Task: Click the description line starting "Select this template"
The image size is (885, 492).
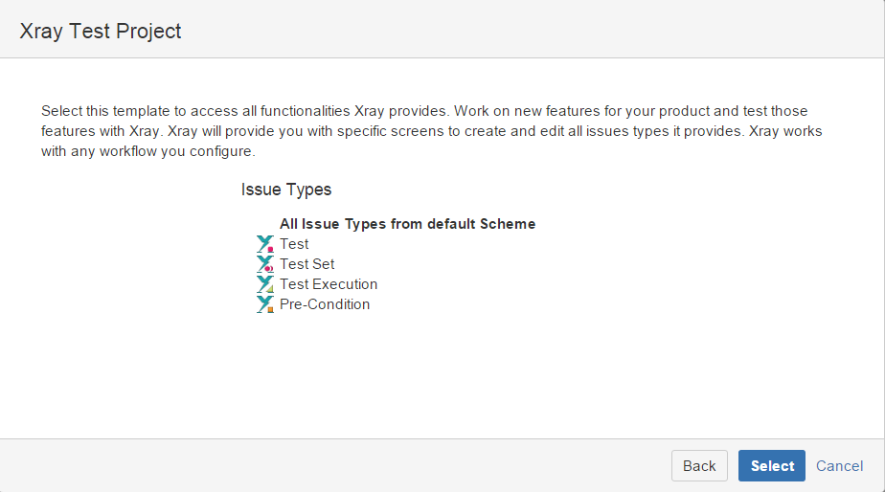Action: (424, 111)
